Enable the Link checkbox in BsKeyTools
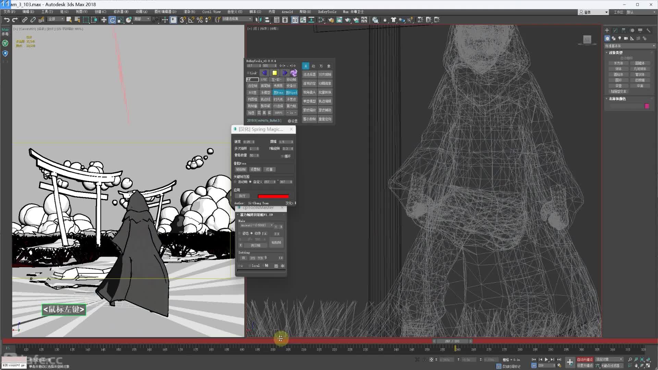Image resolution: width=658 pixels, height=370 pixels. coord(248,73)
